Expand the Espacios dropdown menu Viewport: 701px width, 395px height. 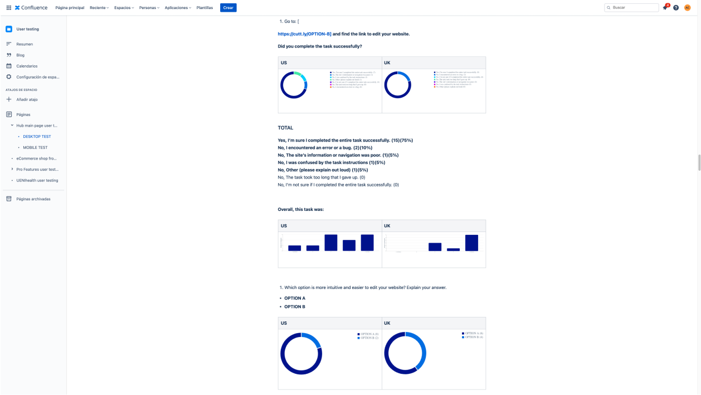124,8
